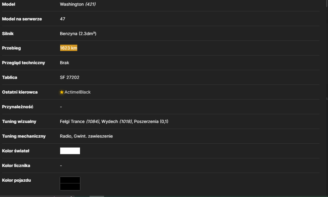Click the Tablica row label

10,77
